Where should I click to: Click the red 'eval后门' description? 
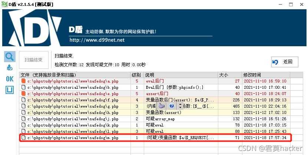(x=155, y=81)
